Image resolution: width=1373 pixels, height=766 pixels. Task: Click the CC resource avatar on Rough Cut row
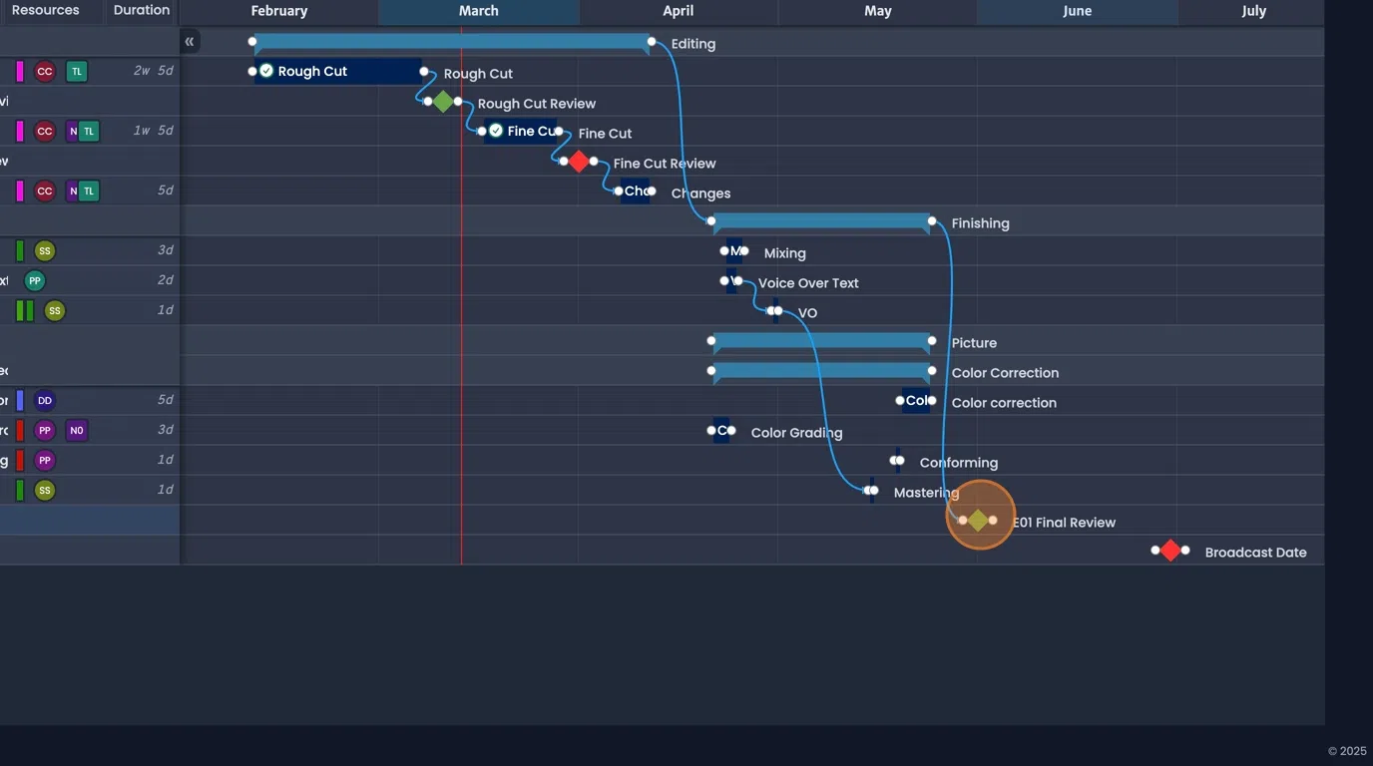point(45,71)
